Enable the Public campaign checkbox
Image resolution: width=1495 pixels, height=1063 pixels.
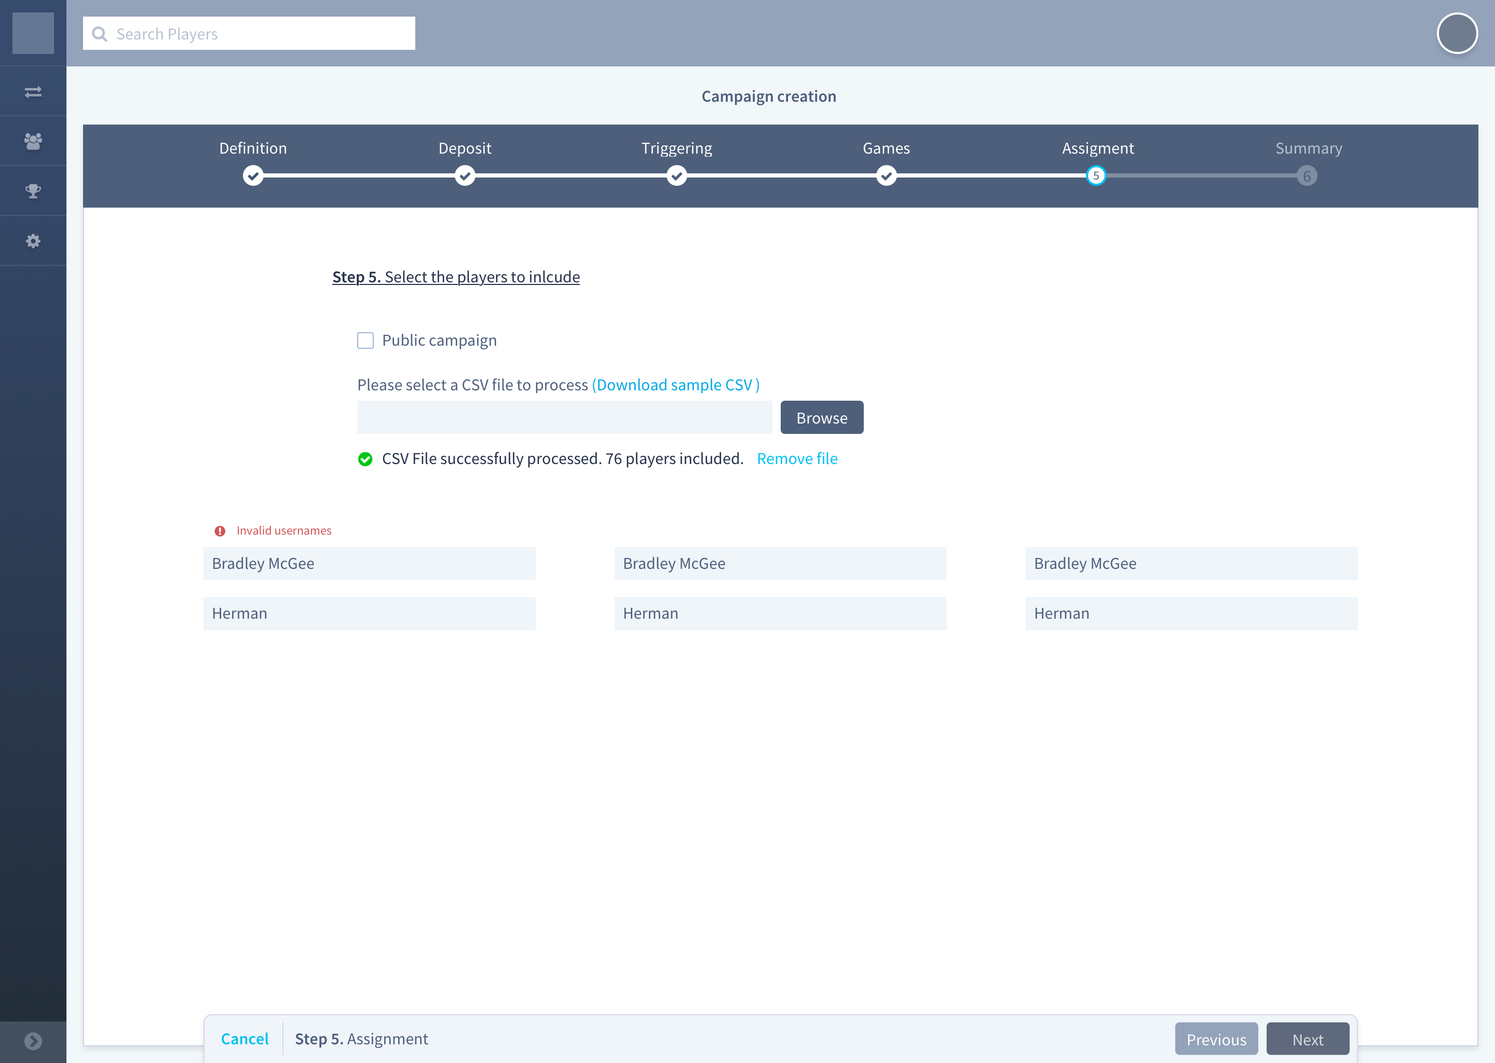pos(365,340)
